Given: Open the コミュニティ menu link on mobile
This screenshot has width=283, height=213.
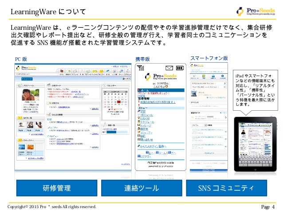Looking at the screenshot, I should (146, 133).
